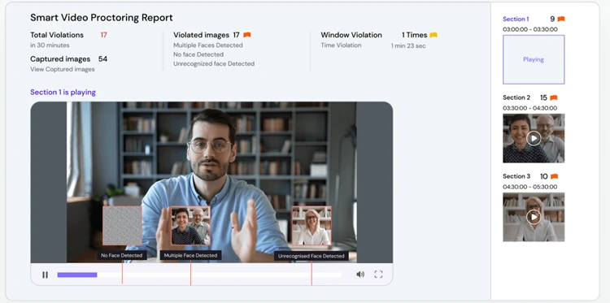Click the Window Violation heading

pos(351,35)
